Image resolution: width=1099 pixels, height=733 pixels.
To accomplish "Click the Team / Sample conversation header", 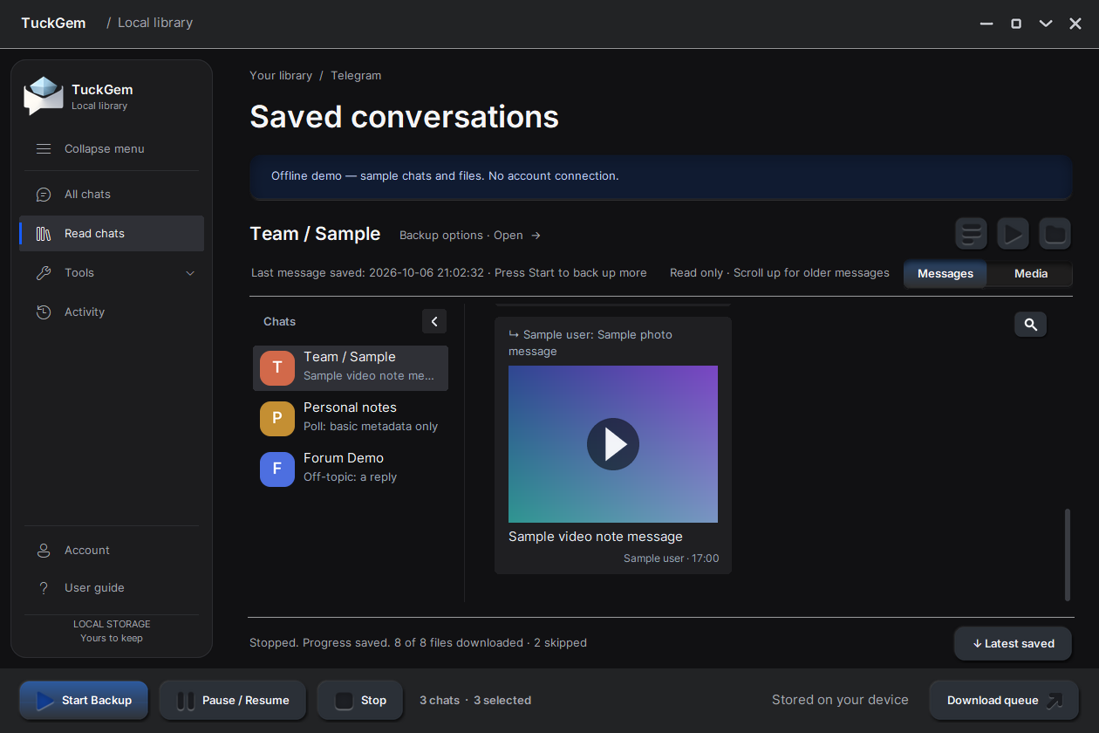I will click(315, 234).
